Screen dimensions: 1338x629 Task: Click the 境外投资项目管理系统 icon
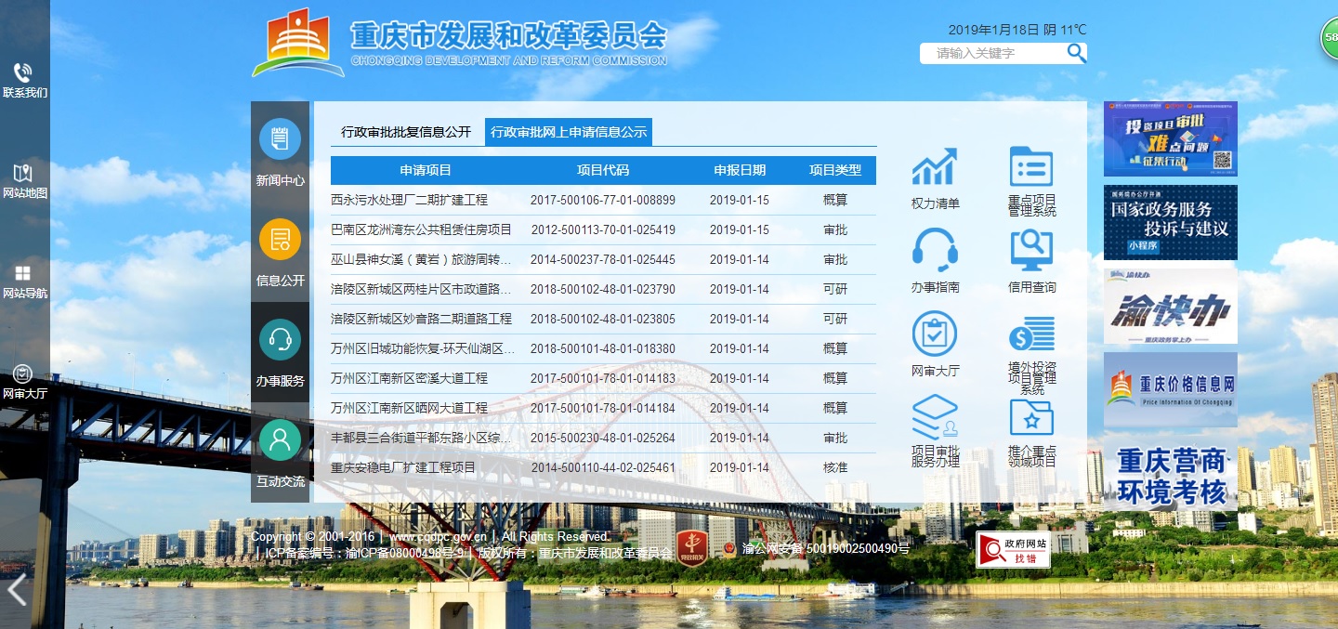[x=1031, y=334]
